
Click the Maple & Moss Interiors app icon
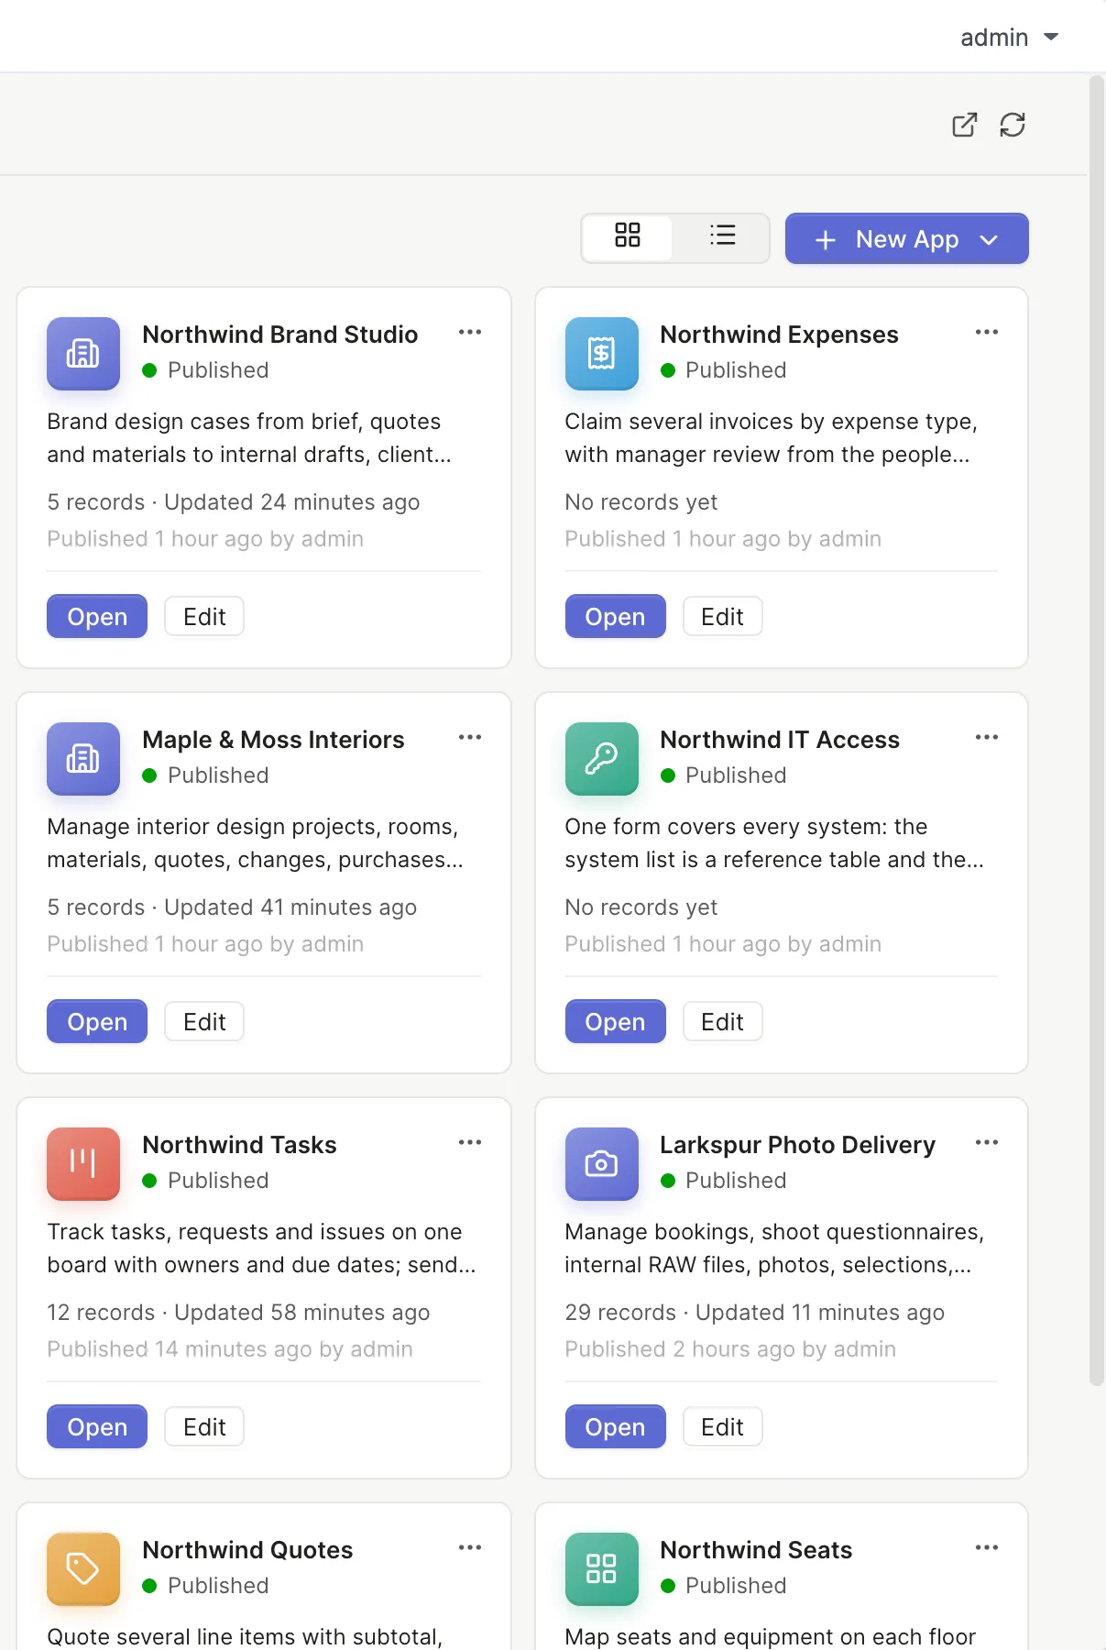(83, 759)
